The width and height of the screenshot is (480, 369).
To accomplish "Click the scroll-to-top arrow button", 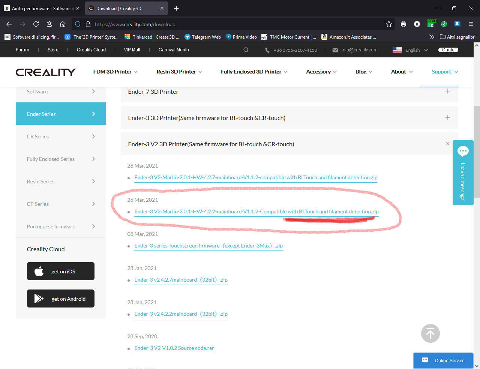I will click(x=430, y=333).
